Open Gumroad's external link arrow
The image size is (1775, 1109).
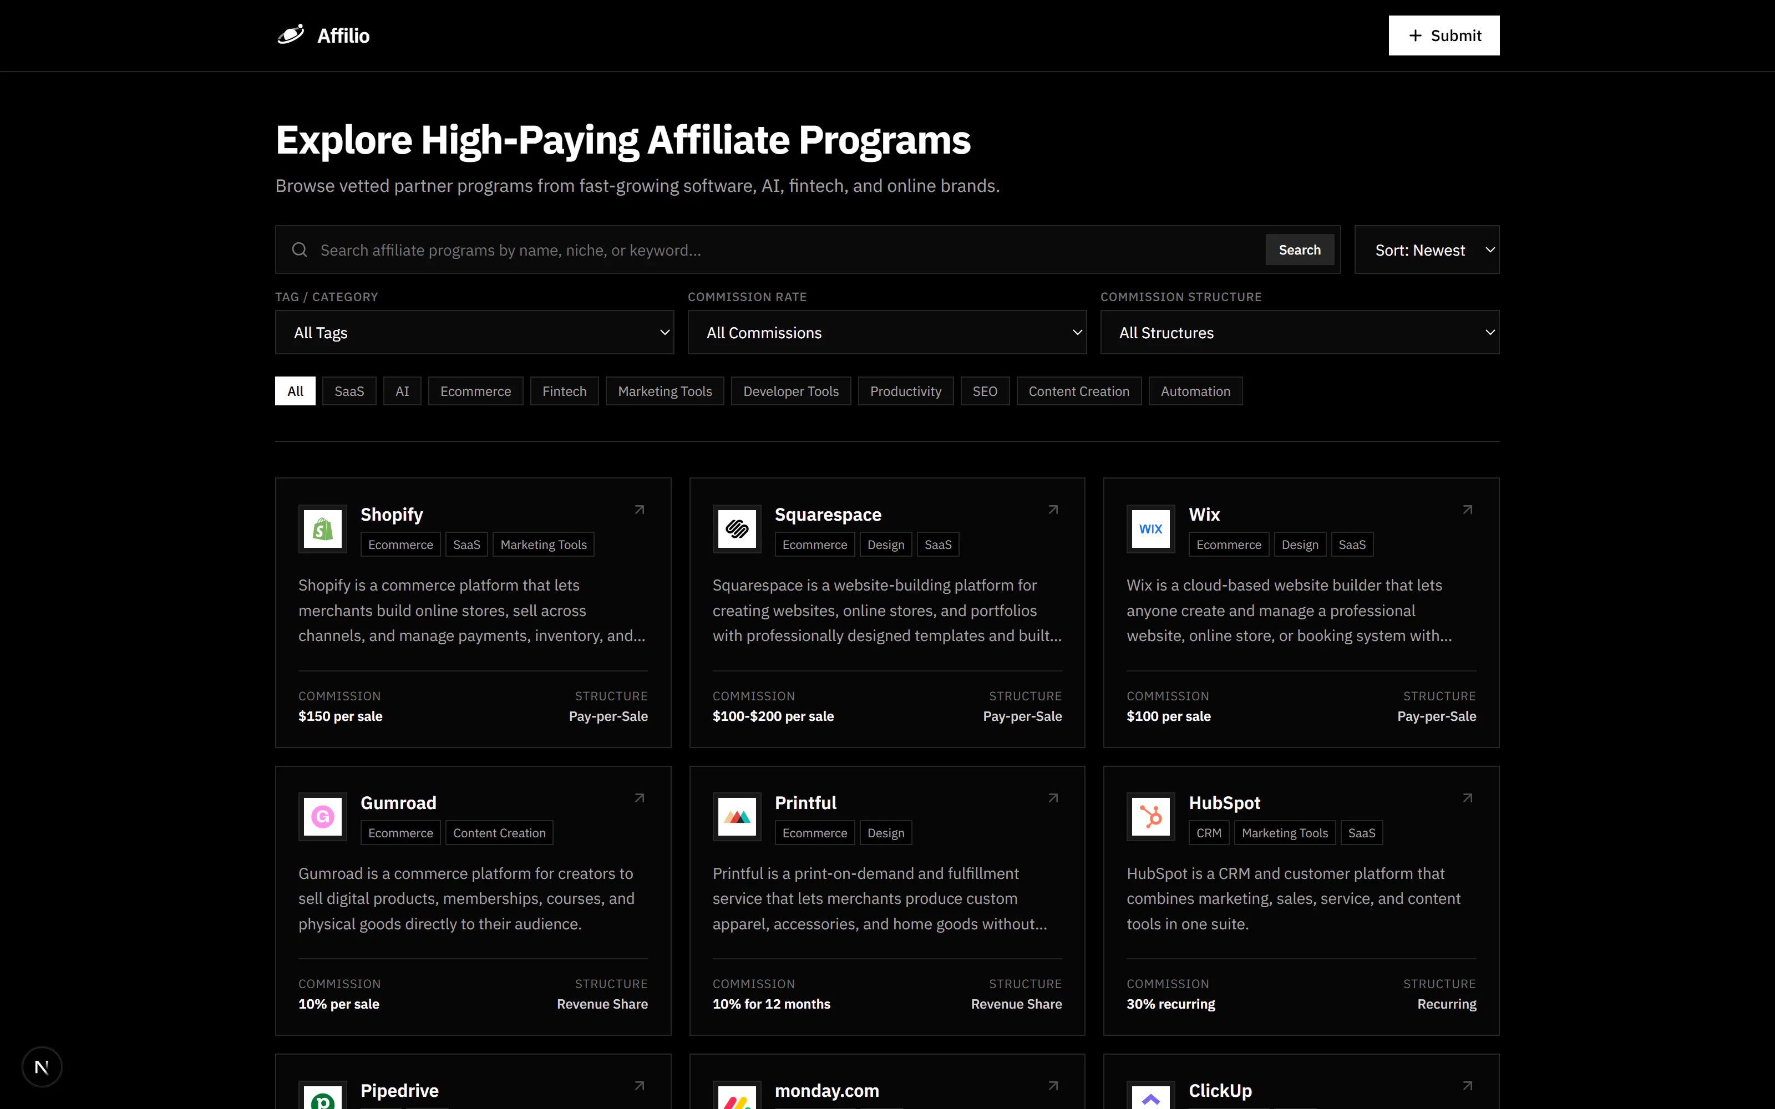pos(639,798)
